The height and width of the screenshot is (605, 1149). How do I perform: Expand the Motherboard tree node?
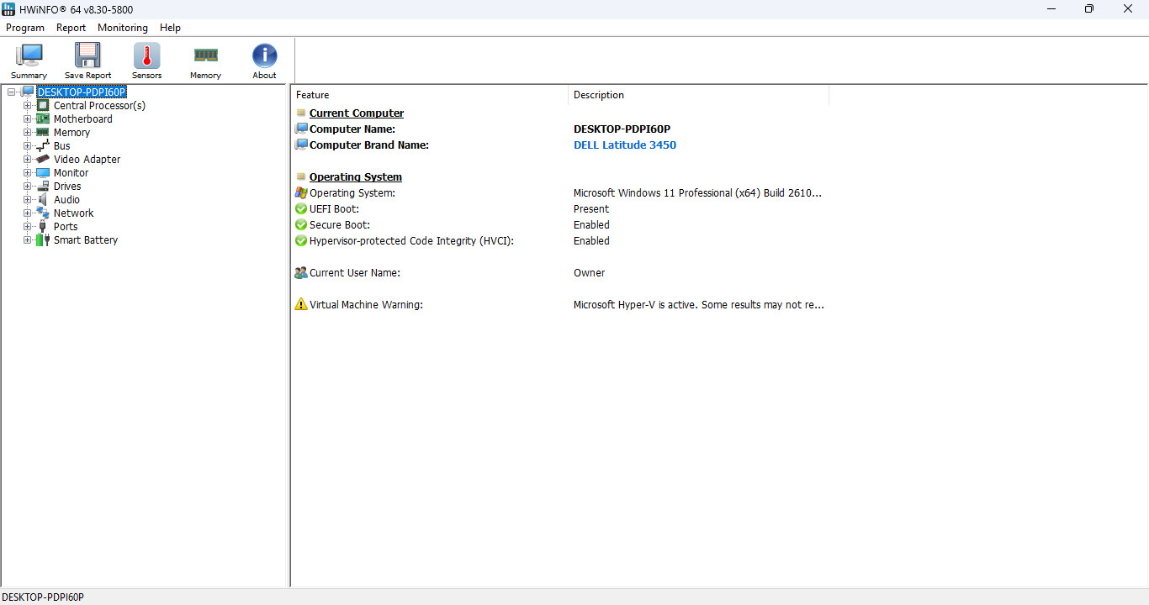[28, 118]
